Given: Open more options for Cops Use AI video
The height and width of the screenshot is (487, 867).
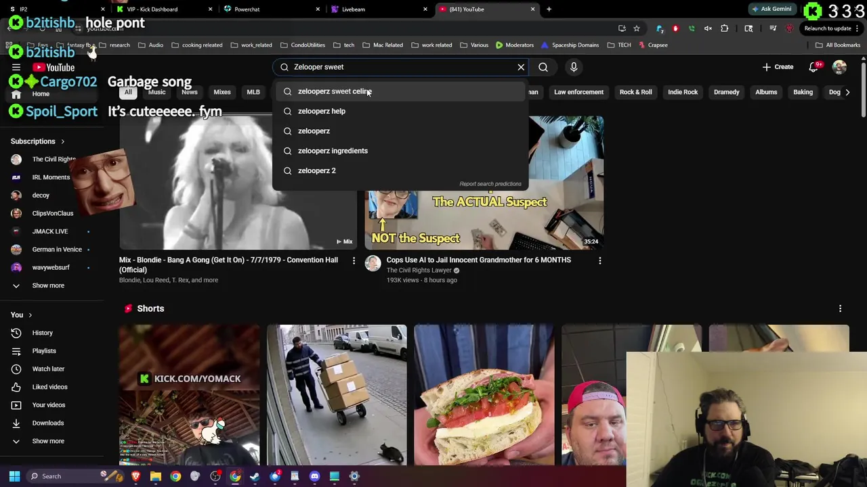Looking at the screenshot, I should [x=599, y=260].
